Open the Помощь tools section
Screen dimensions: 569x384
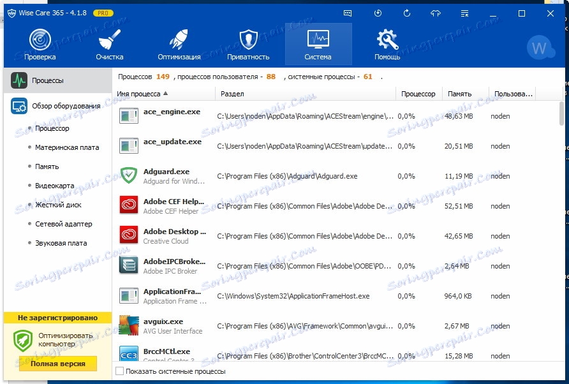pyautogui.click(x=387, y=45)
